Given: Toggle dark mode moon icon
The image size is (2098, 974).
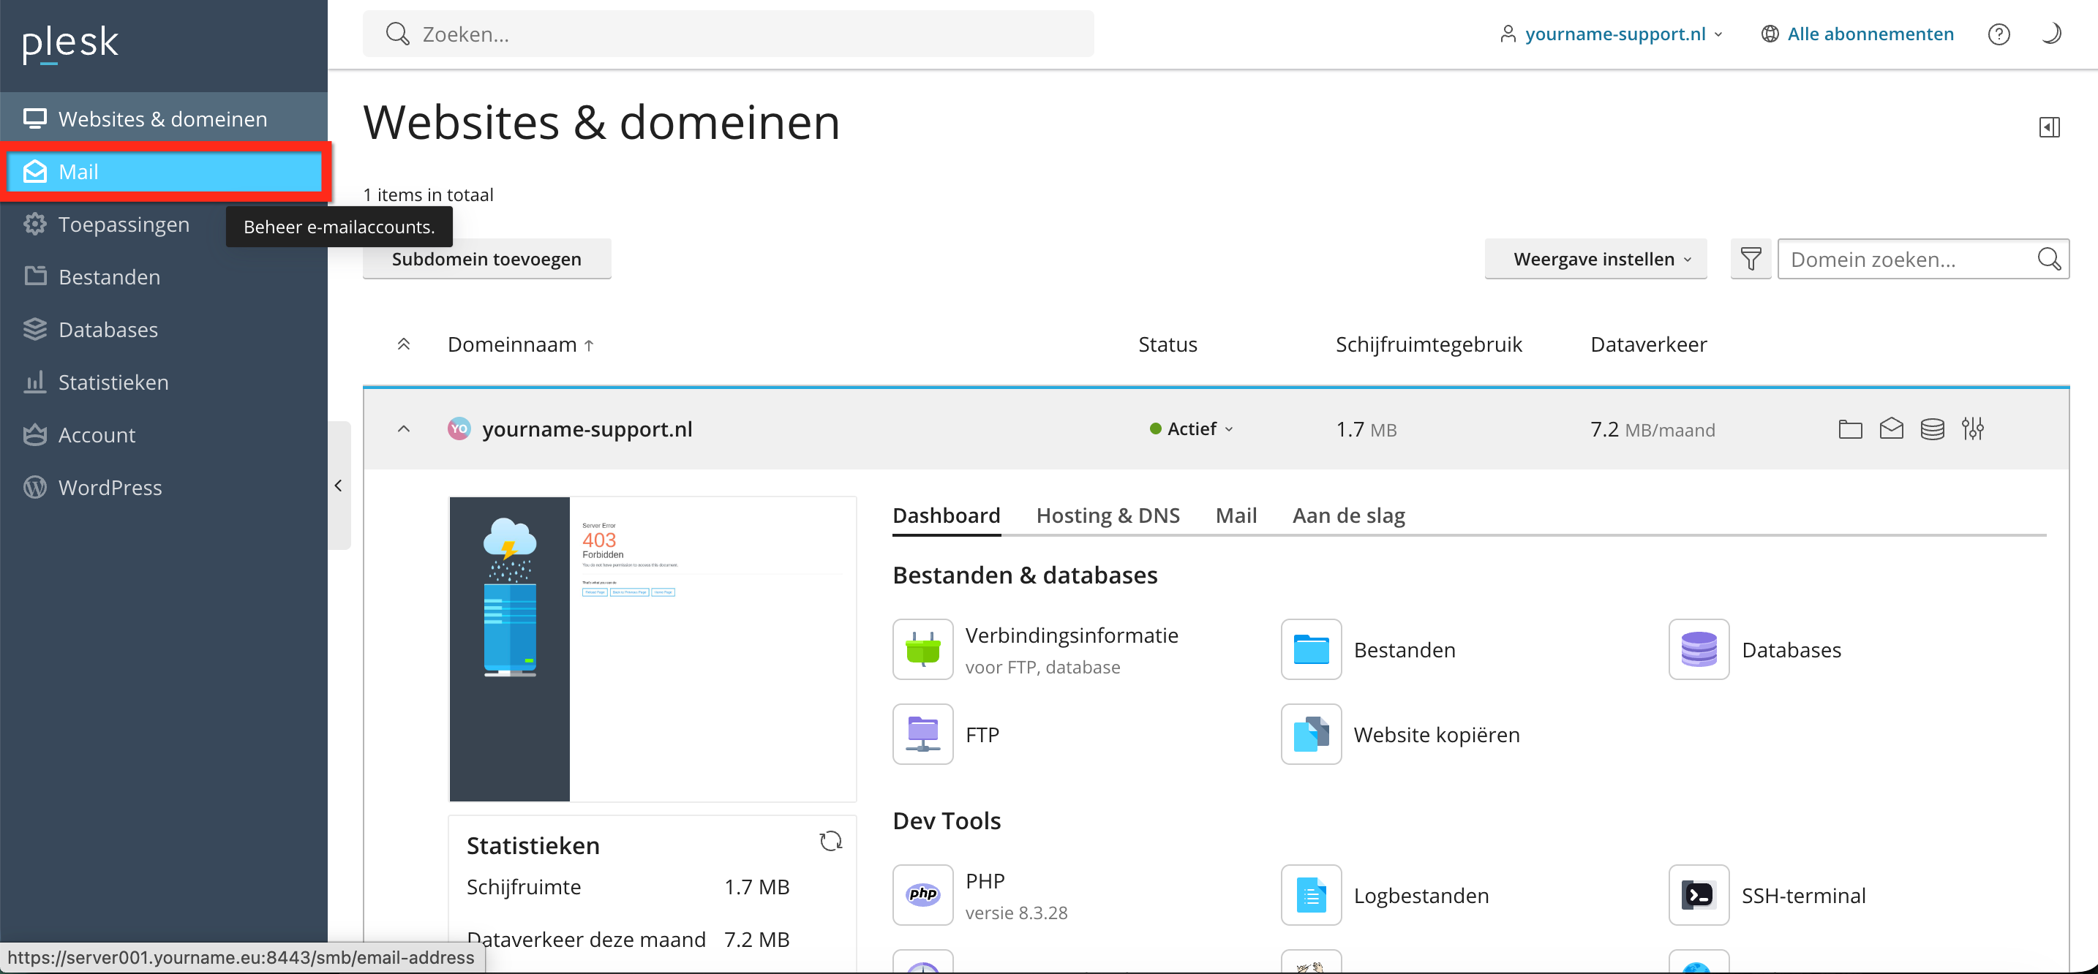Looking at the screenshot, I should tap(2052, 34).
